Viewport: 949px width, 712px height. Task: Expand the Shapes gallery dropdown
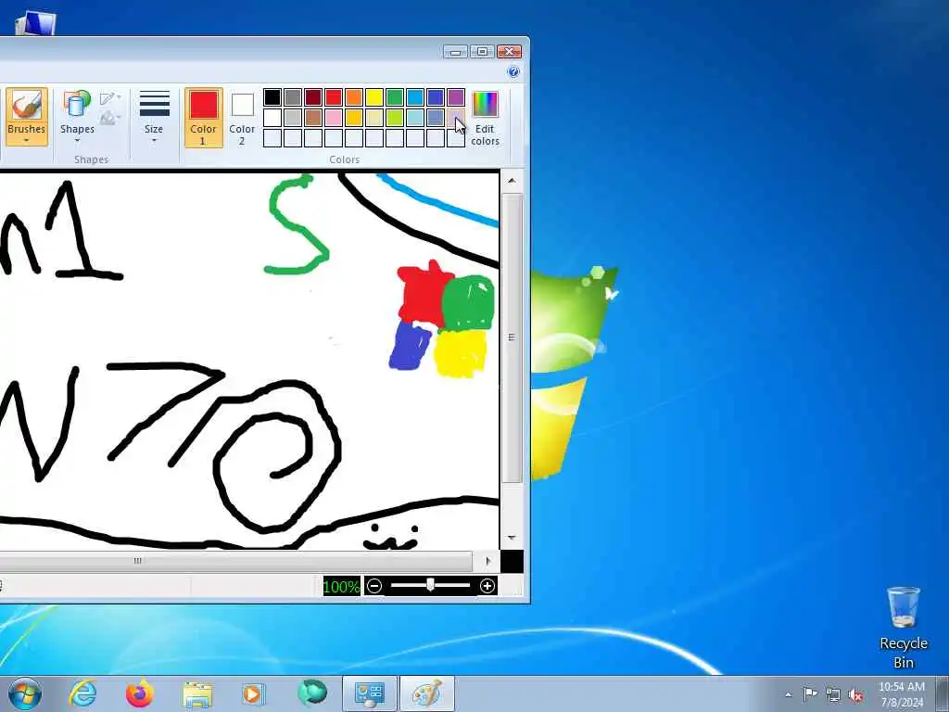point(78,141)
